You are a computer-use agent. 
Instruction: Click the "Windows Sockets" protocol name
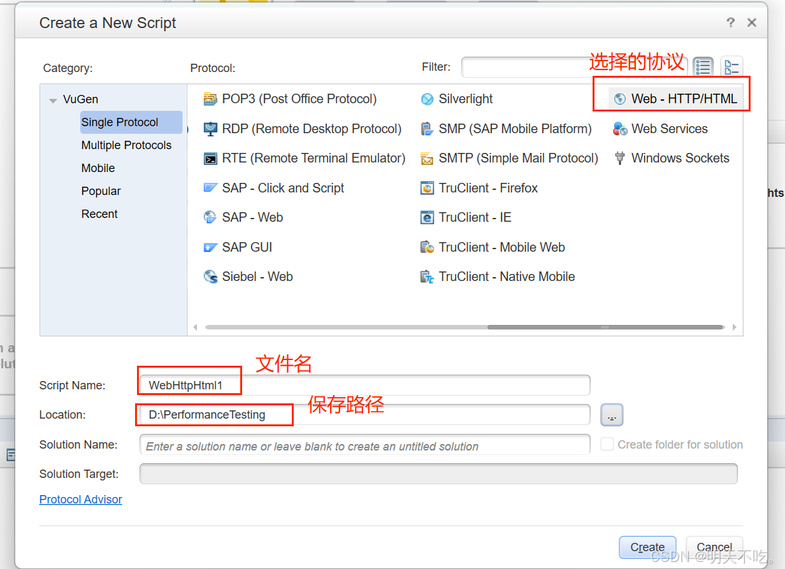pos(681,158)
